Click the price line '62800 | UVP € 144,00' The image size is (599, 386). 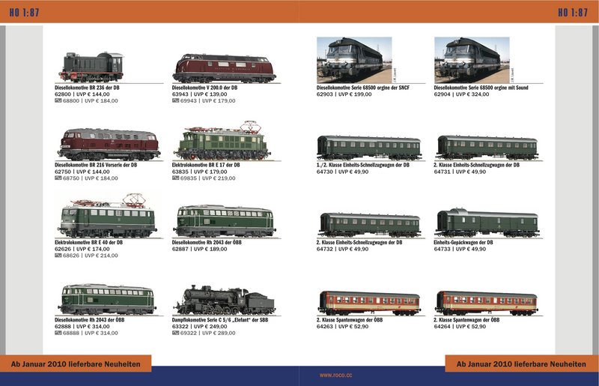[82, 94]
